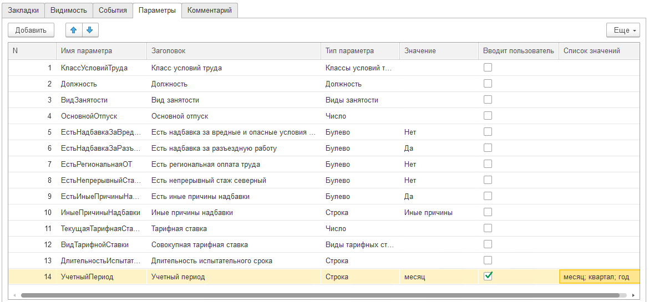Enable checkbox for ИныеПричиныНадбавки row
Viewport: 649px width, 302px height.
pos(488,212)
